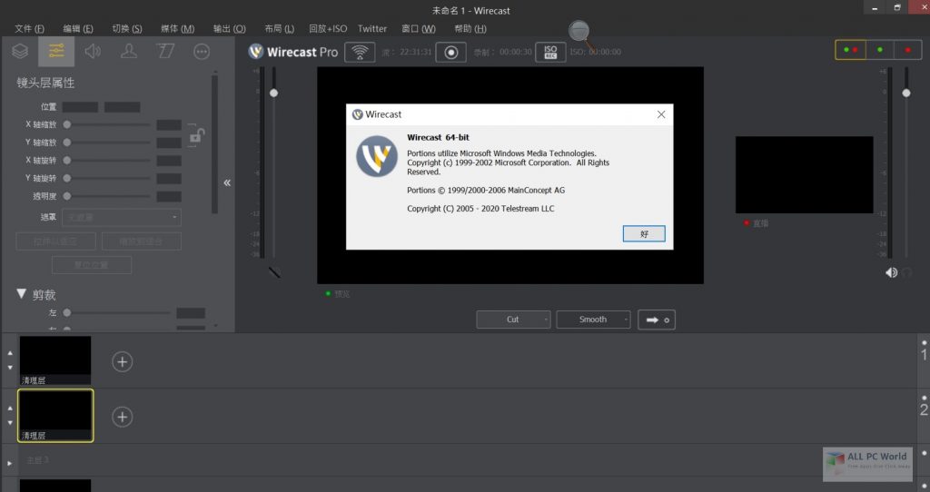The image size is (930, 492).
Task: Select the layer 2 清理层 clear shot thumbnail
Action: coord(55,416)
